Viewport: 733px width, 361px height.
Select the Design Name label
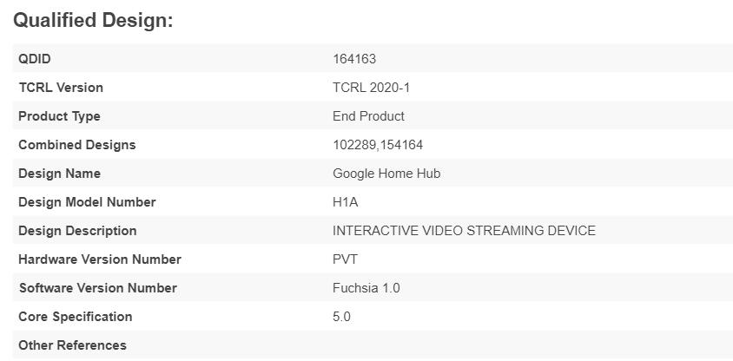pyautogui.click(x=59, y=174)
